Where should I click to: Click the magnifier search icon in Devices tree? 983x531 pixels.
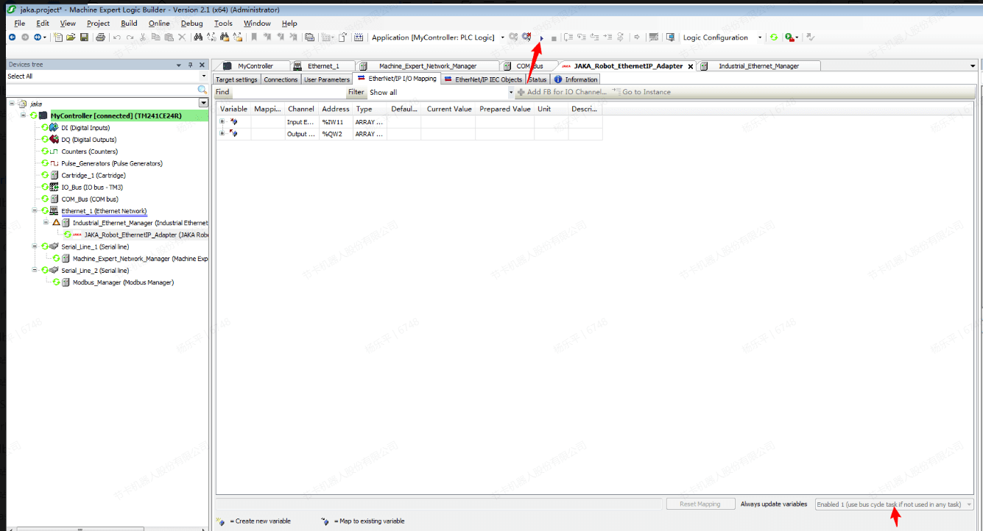tap(202, 90)
